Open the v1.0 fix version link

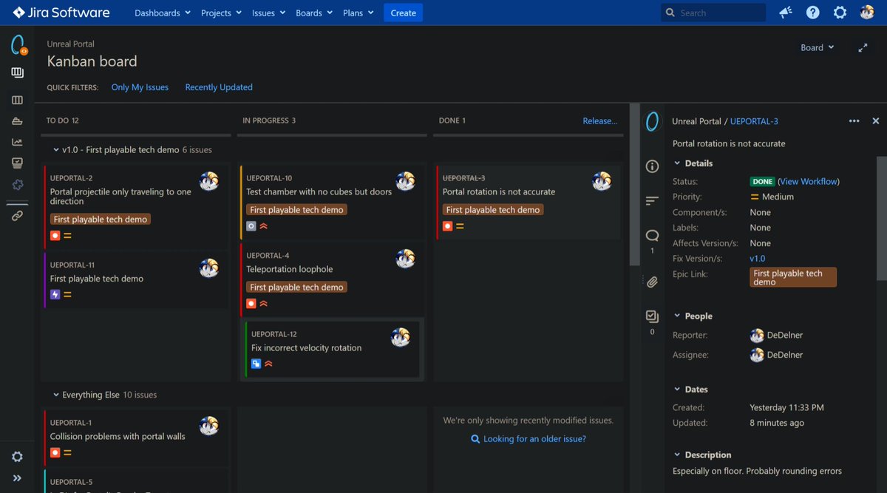[x=758, y=259]
